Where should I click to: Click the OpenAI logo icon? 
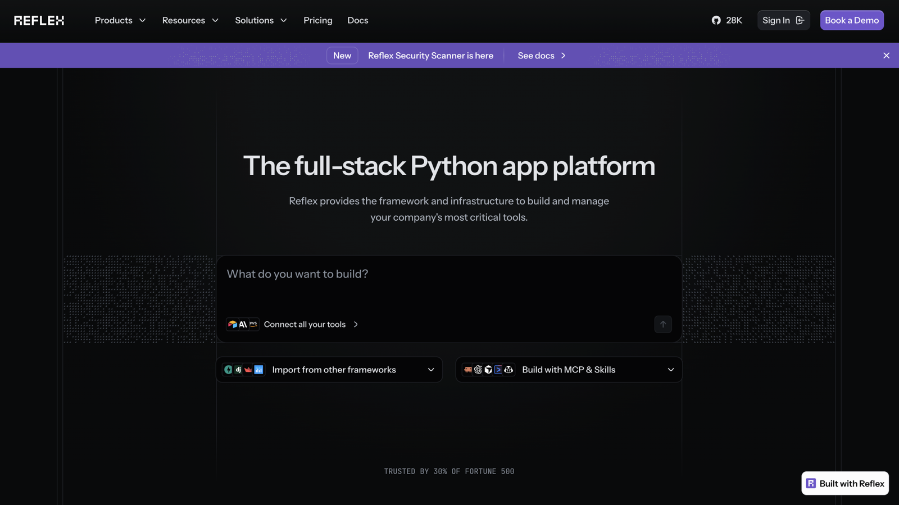click(478, 370)
